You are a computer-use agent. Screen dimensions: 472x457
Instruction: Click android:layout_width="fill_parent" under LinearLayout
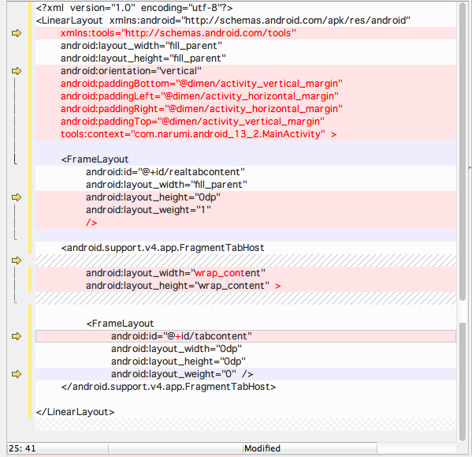141,46
